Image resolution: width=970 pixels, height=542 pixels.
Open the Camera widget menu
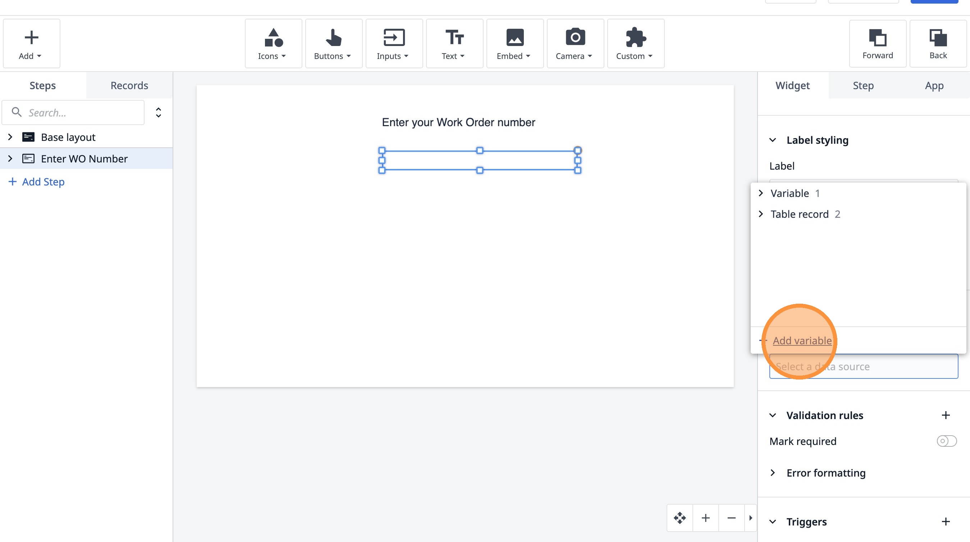point(575,43)
